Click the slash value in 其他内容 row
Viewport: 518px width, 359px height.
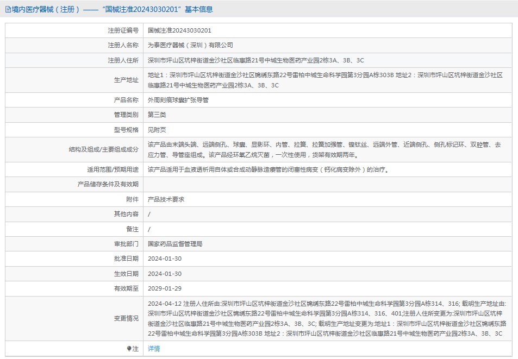click(149, 215)
